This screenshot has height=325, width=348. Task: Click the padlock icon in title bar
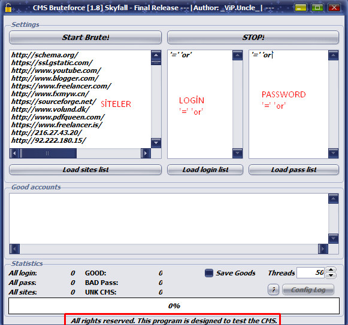pyautogui.click(x=8, y=8)
